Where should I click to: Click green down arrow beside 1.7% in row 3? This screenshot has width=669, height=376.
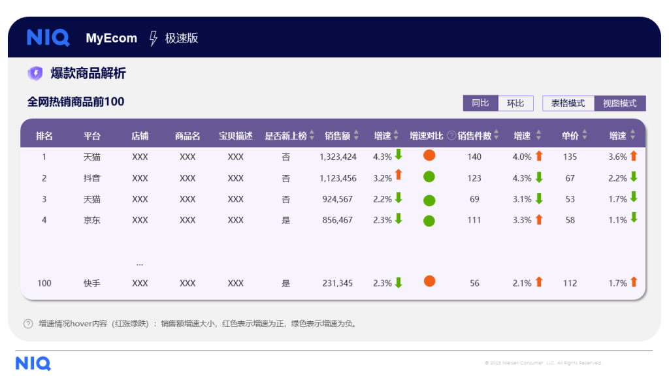pyautogui.click(x=634, y=196)
